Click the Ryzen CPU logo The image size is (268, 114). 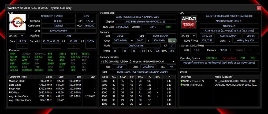click(x=17, y=22)
